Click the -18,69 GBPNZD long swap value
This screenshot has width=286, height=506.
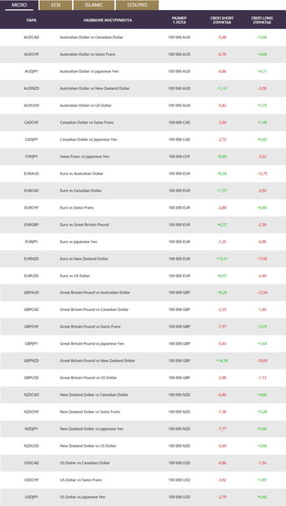click(262, 361)
